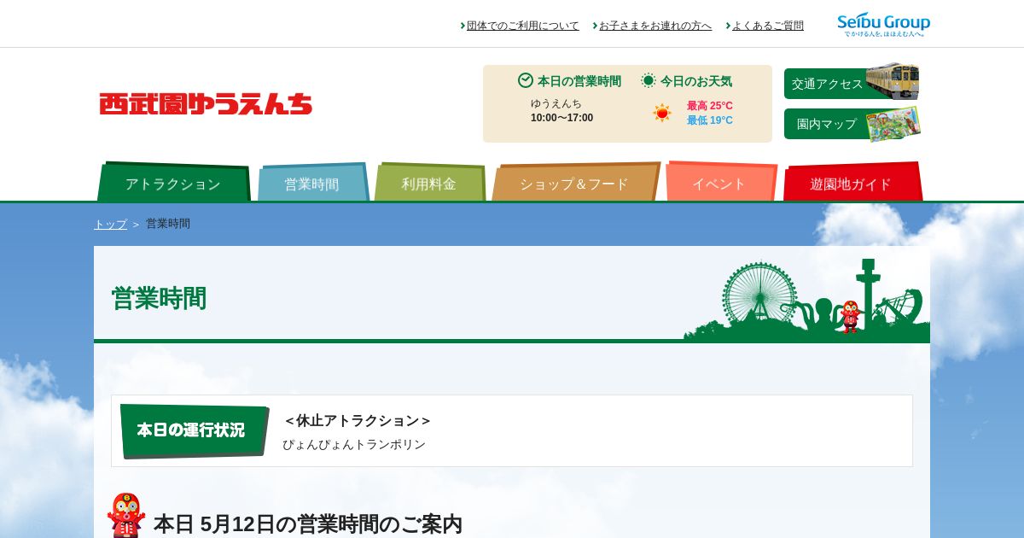Click the Seibu Group logo

tap(883, 25)
